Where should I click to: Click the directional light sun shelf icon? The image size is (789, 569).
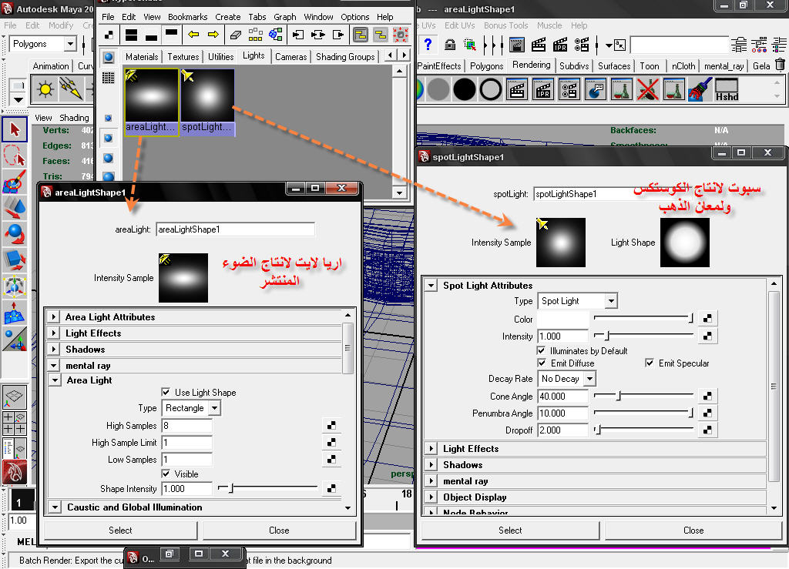click(45, 89)
